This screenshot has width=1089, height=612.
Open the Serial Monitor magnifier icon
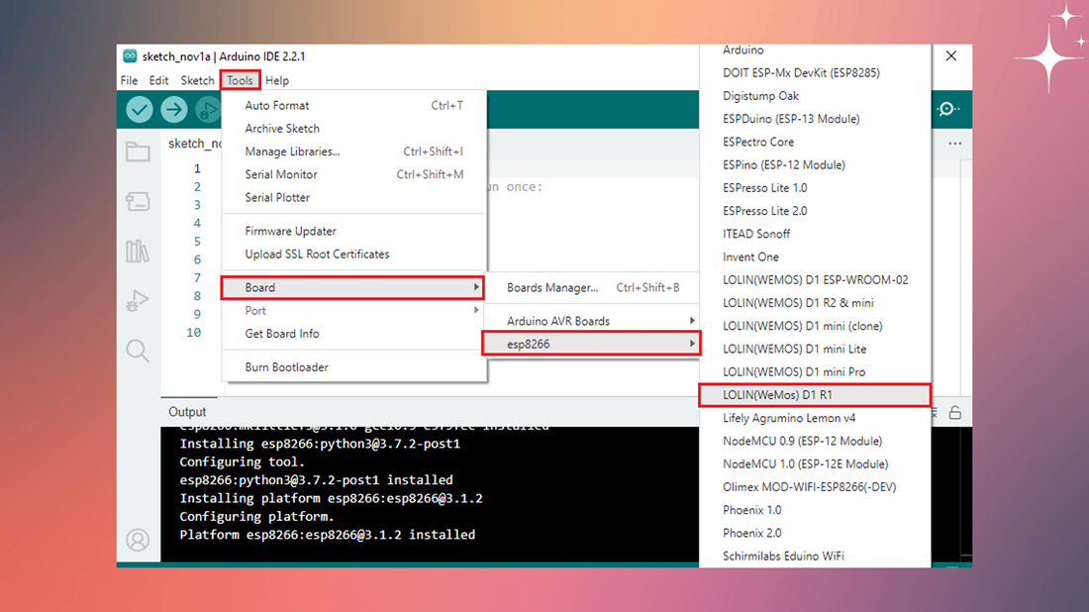(x=948, y=109)
